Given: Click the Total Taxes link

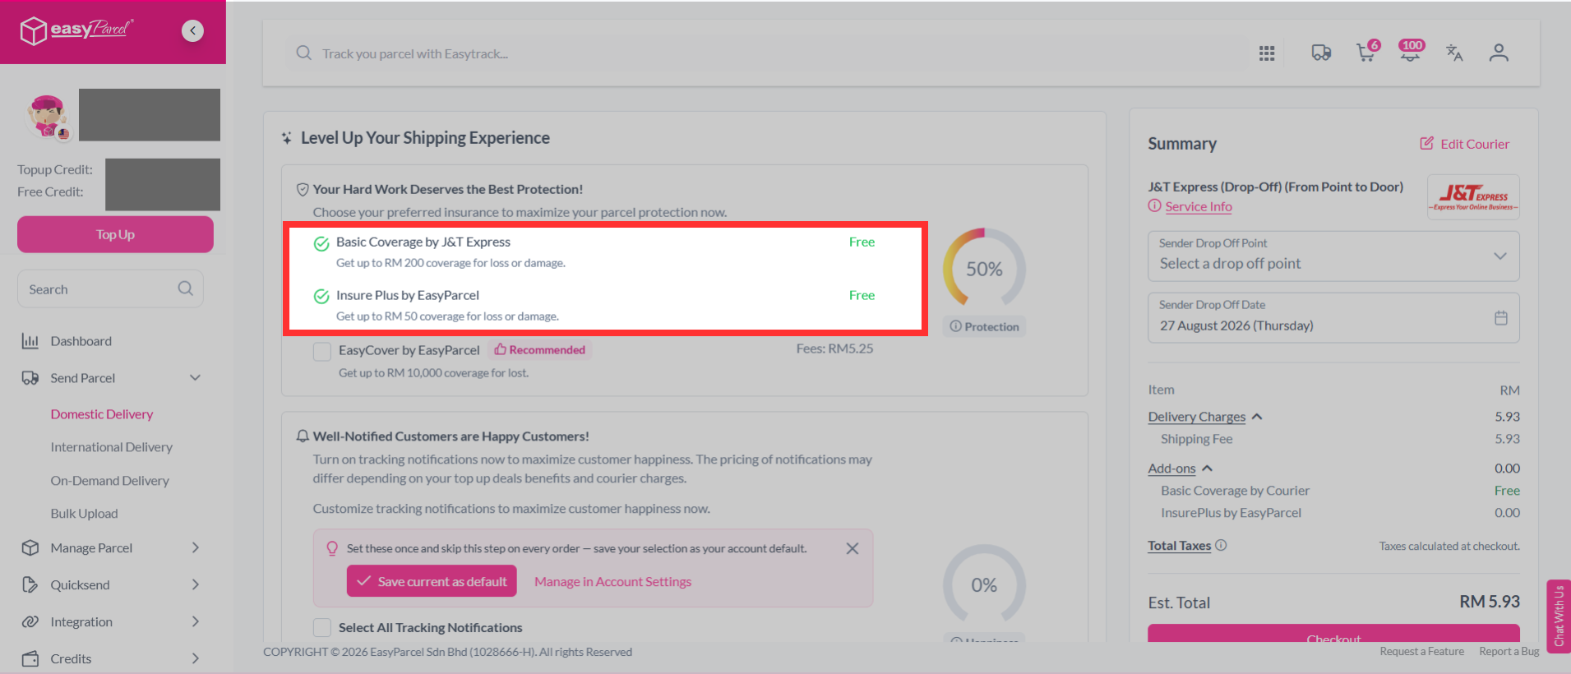Looking at the screenshot, I should pos(1180,546).
